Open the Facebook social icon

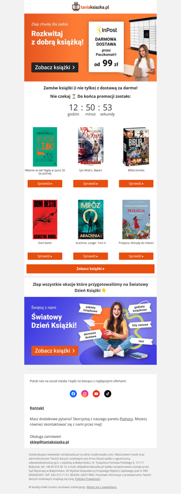73,393
